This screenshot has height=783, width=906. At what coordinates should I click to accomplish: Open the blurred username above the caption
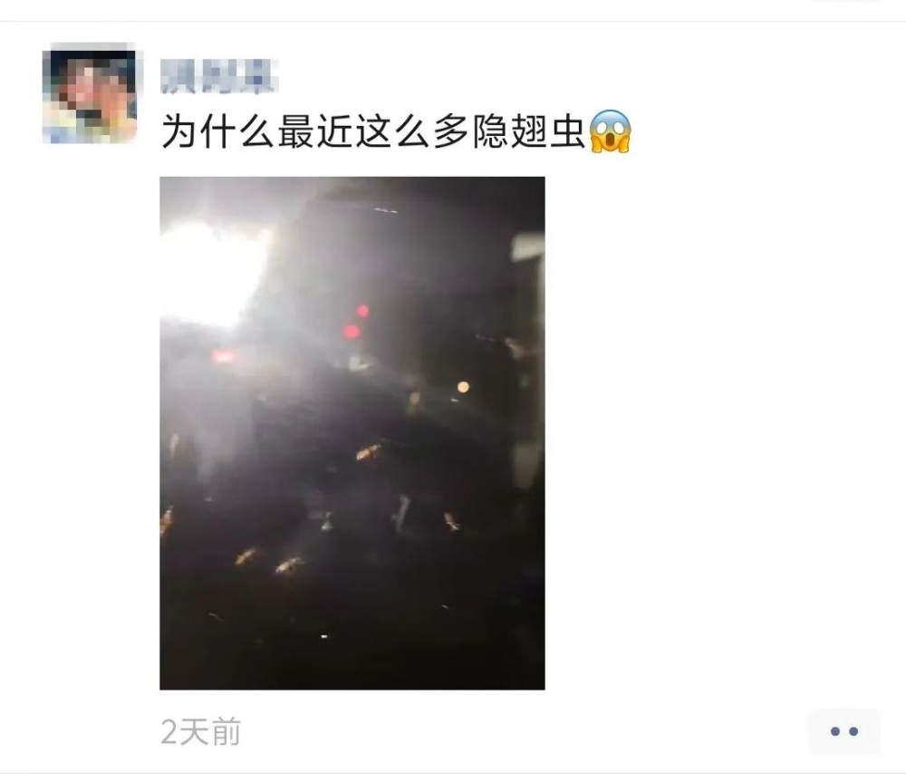219,77
